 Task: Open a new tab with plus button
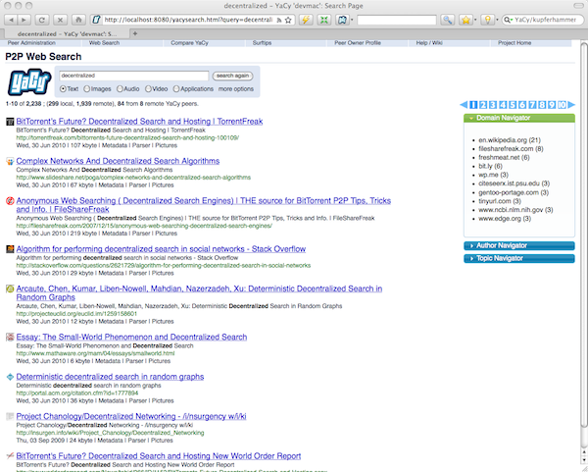pos(135,33)
